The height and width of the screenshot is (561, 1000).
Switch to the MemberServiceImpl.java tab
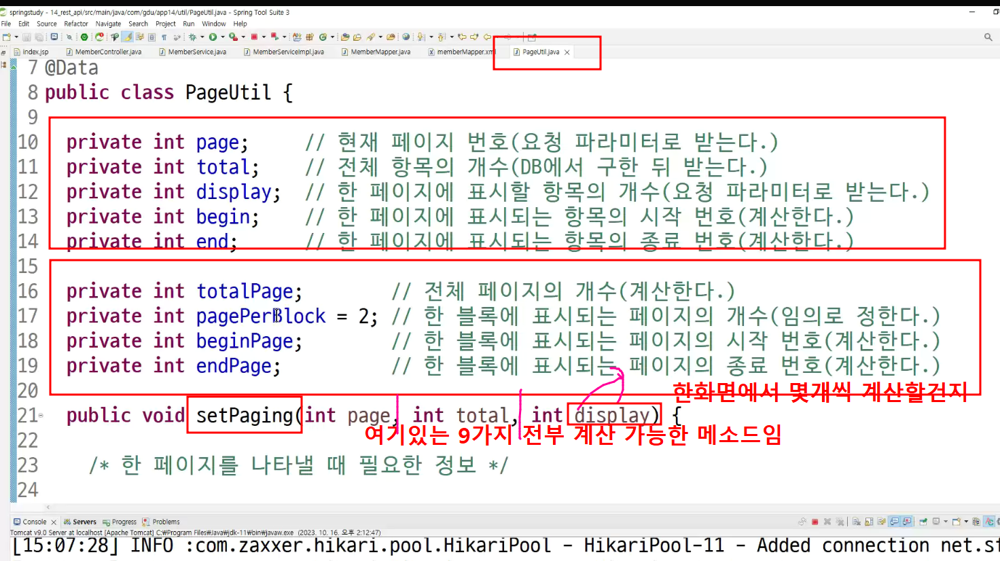[x=284, y=52]
